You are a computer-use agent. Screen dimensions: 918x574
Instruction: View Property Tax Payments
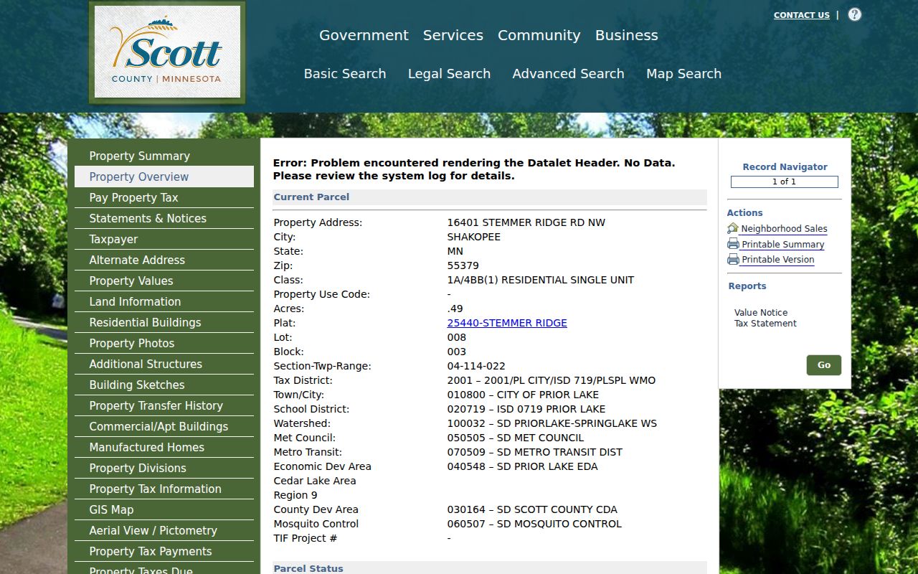[164, 551]
